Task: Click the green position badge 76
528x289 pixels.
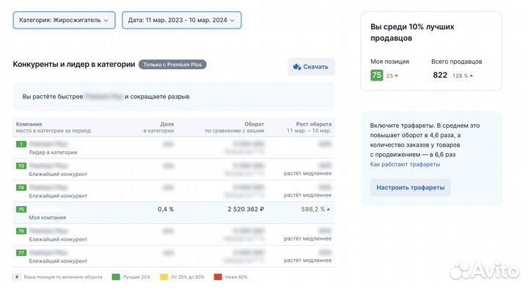Action: tap(21, 231)
